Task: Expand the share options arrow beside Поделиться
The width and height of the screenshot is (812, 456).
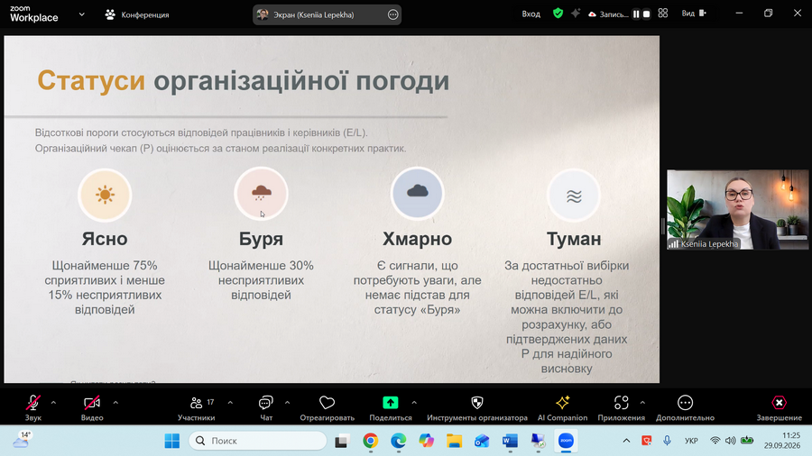Action: pyautogui.click(x=414, y=402)
